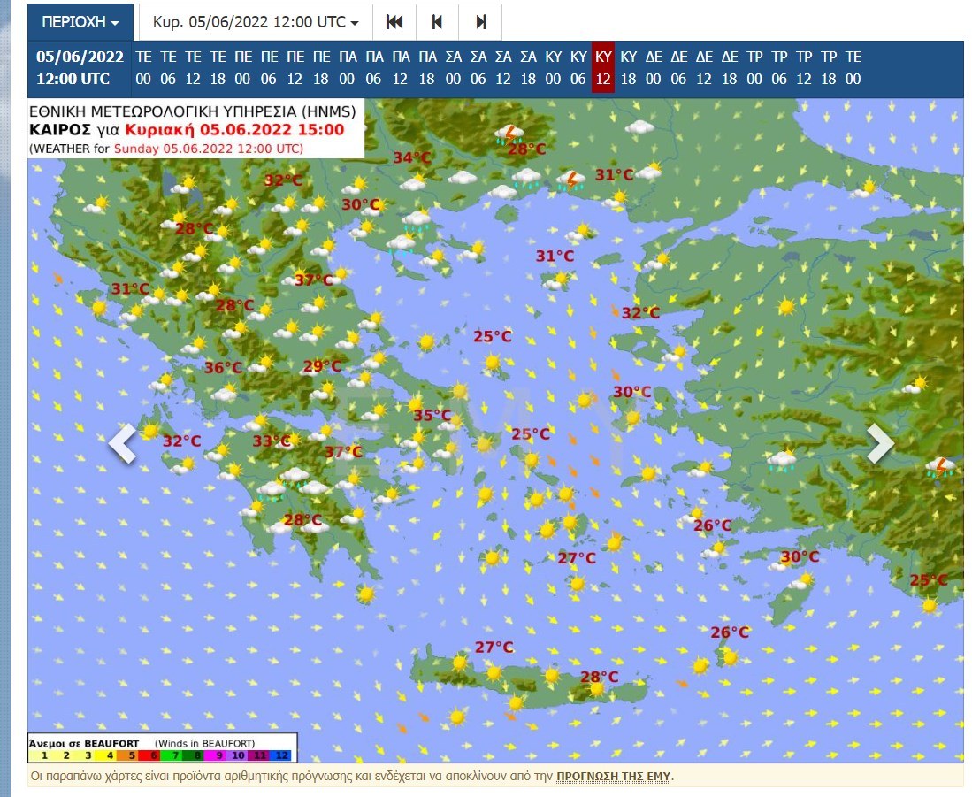Click thunderstorm icon left of 31°C at top
The height and width of the screenshot is (797, 972).
[572, 181]
